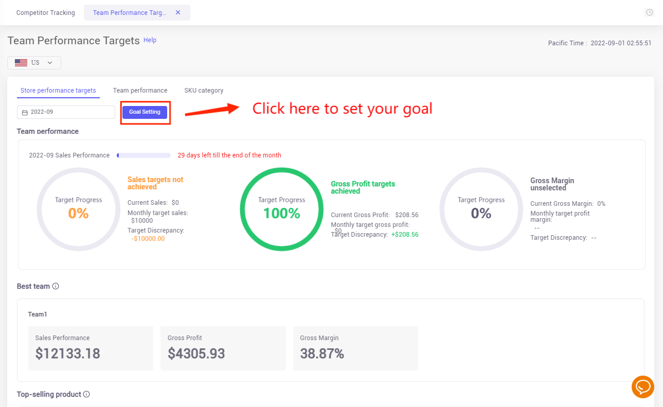The image size is (663, 407).
Task: Open the Team performance sub-tab
Action: click(x=140, y=91)
